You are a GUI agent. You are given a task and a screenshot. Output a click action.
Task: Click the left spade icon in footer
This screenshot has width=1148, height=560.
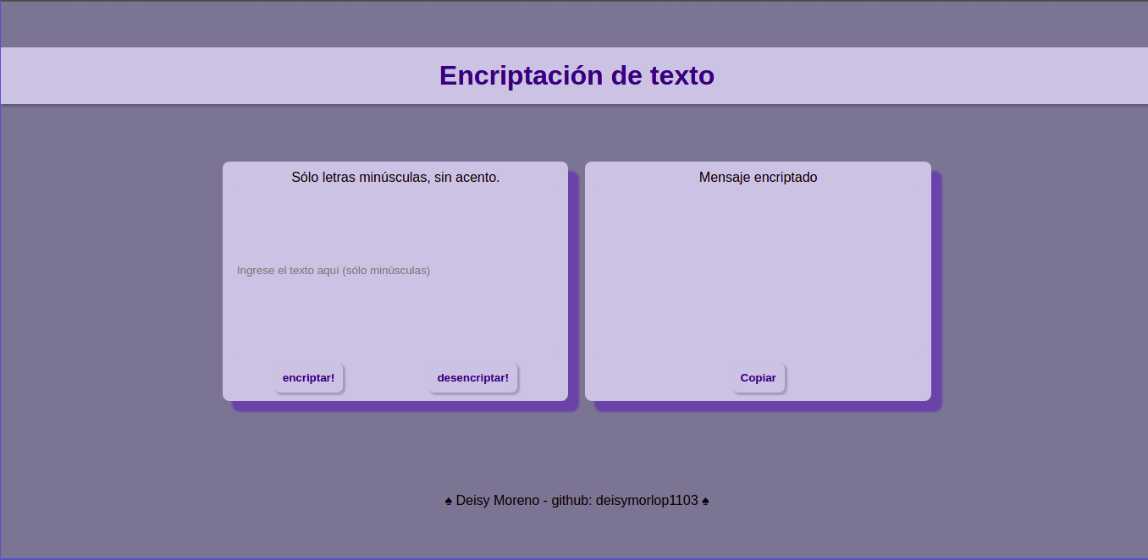coord(447,500)
